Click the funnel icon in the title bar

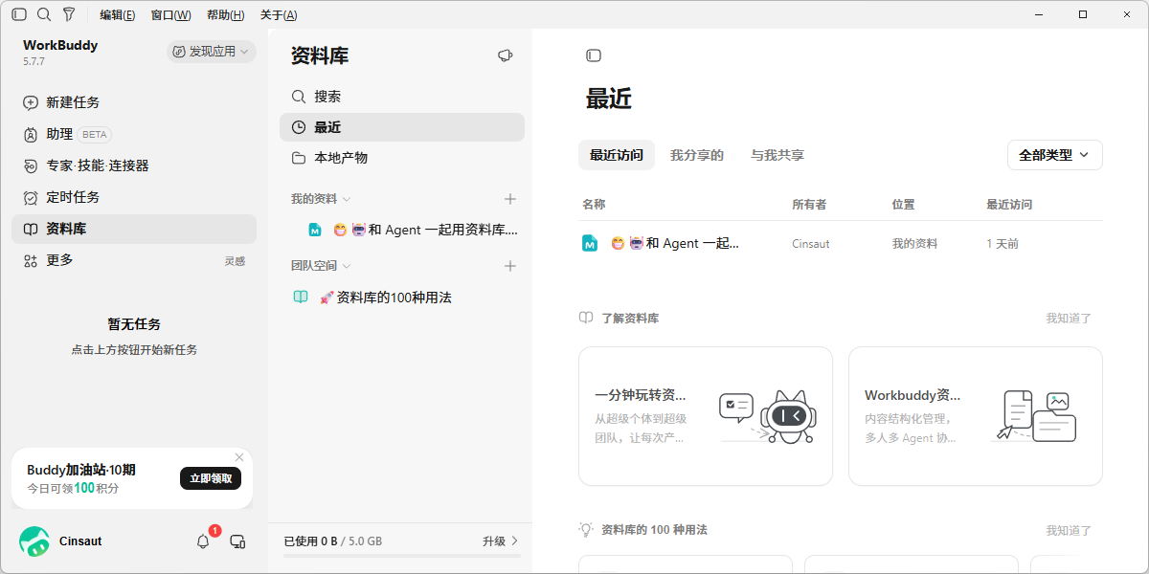pos(69,14)
